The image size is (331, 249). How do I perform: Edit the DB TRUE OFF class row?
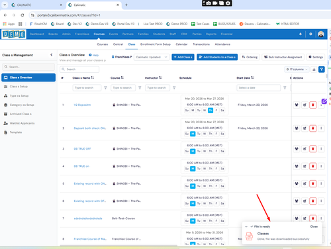305,149
